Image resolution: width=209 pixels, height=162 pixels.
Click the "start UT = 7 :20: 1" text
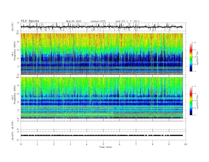[127, 21]
